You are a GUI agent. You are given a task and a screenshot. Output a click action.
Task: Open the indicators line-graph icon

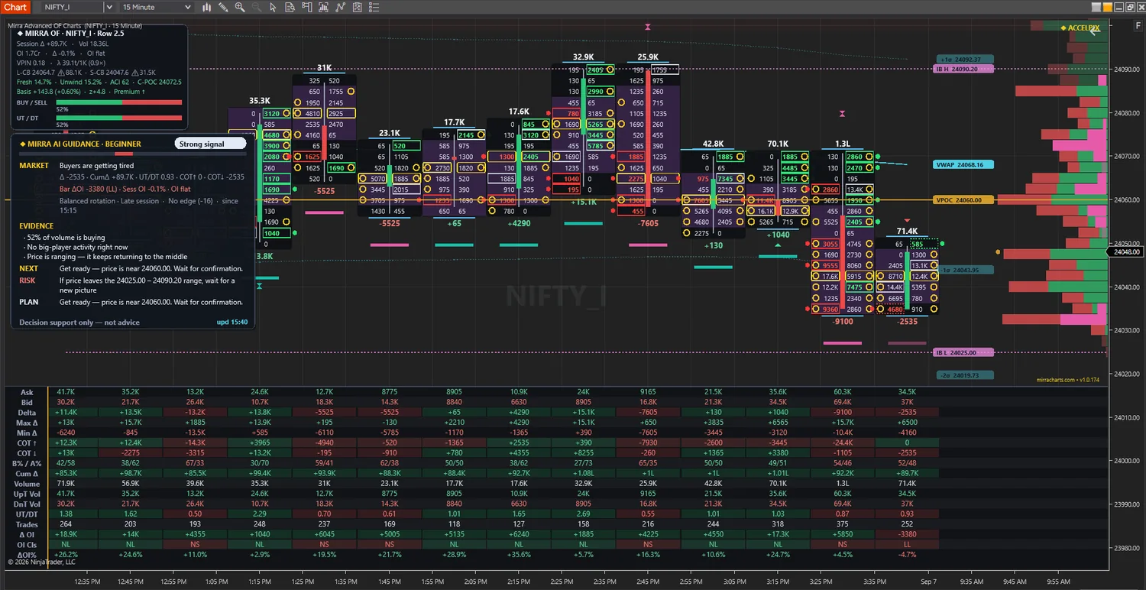[341, 7]
